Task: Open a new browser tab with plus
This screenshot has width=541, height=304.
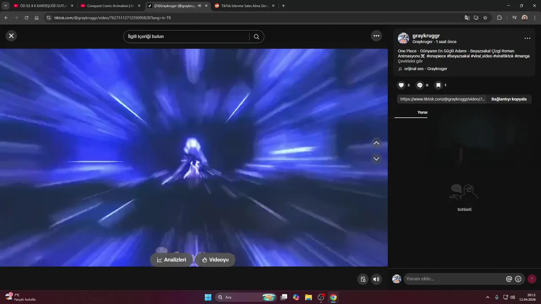Action: (283, 6)
